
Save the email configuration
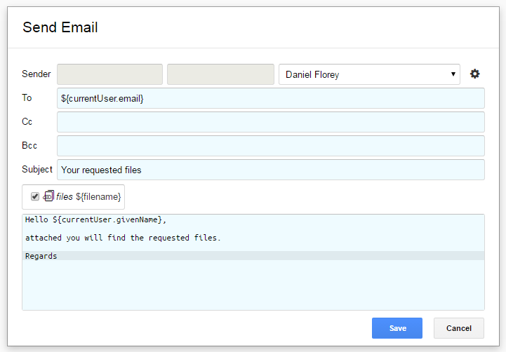pyautogui.click(x=397, y=328)
